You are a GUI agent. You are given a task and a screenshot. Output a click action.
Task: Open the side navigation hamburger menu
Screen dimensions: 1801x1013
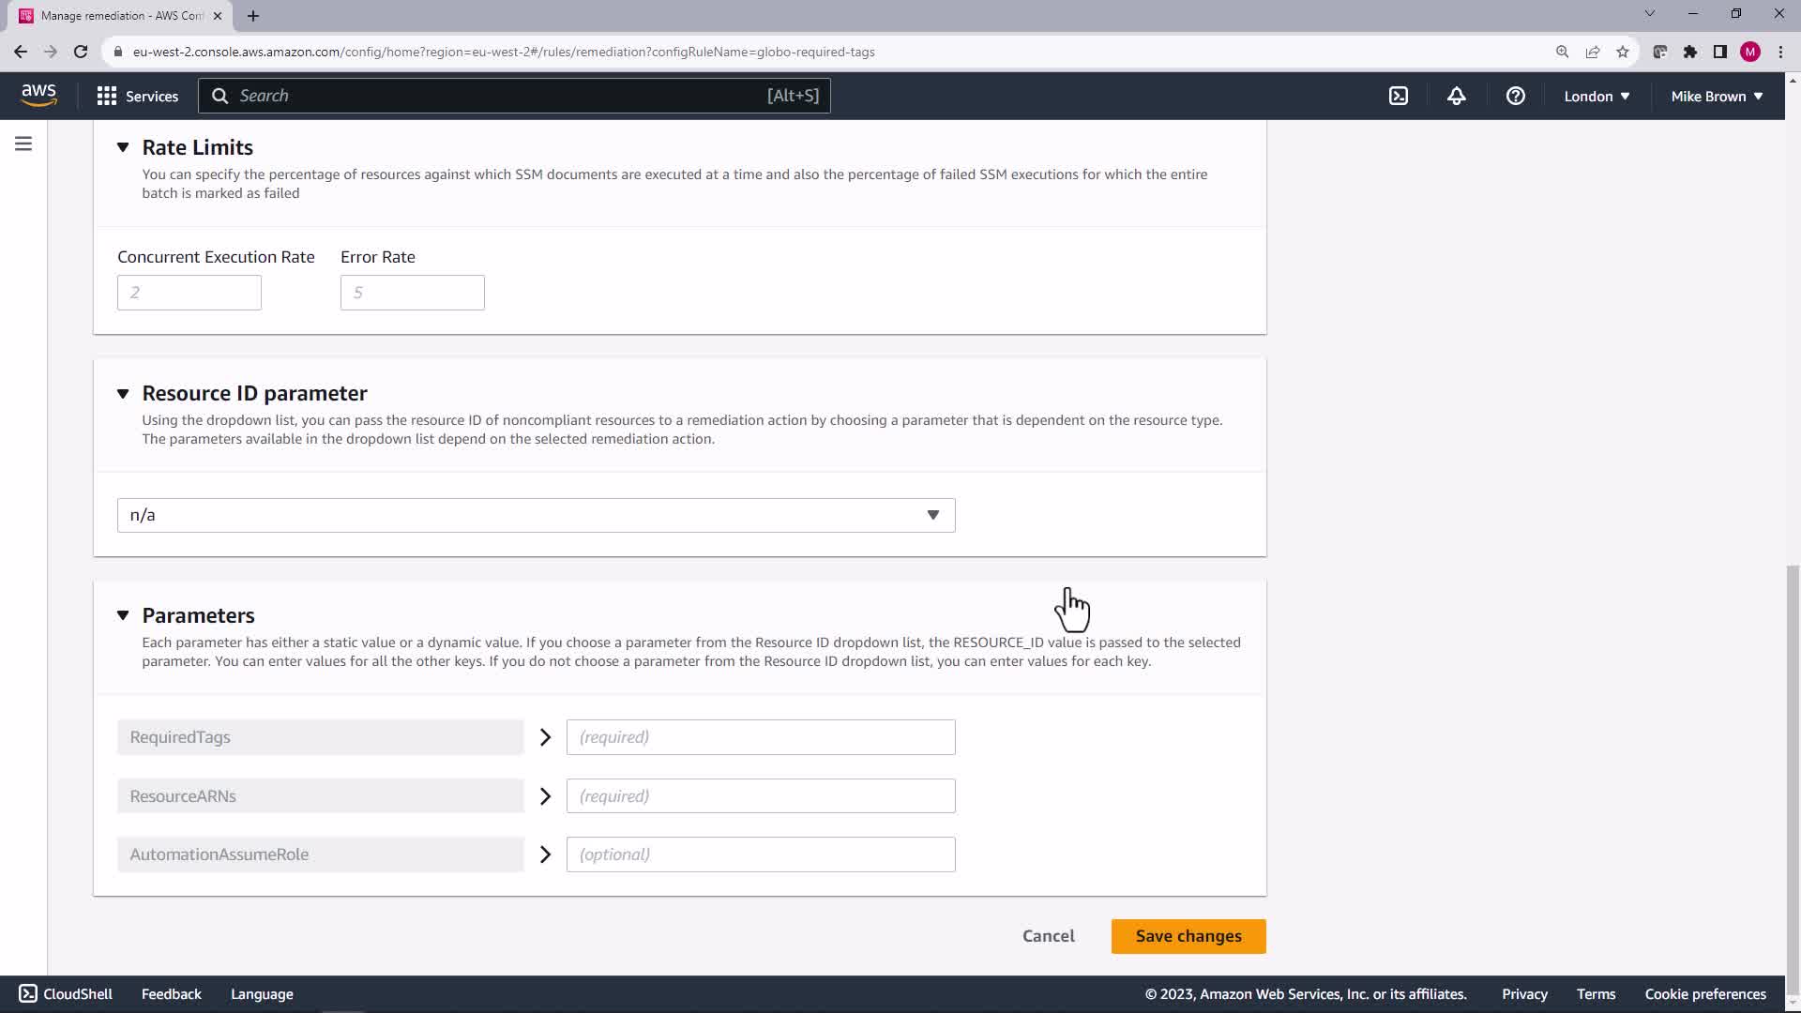click(x=23, y=144)
